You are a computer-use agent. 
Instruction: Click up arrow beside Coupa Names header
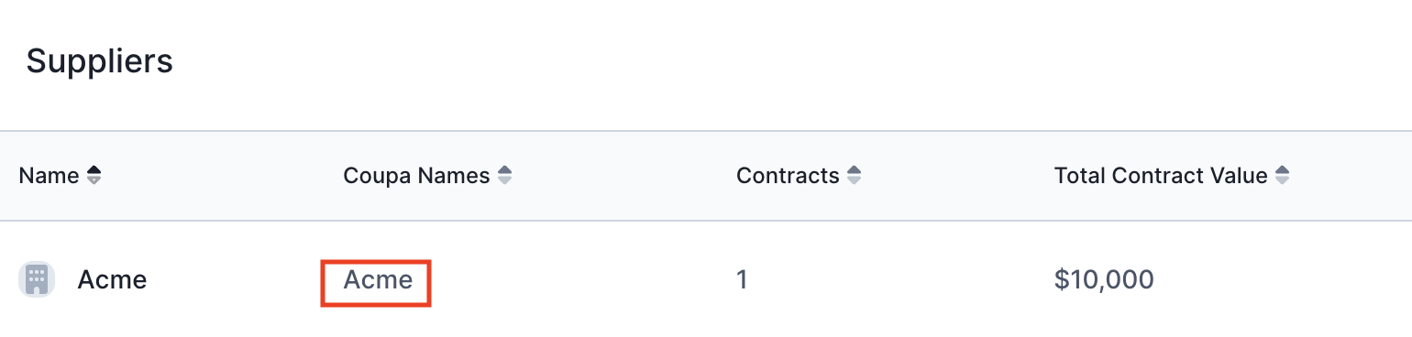pos(504,170)
